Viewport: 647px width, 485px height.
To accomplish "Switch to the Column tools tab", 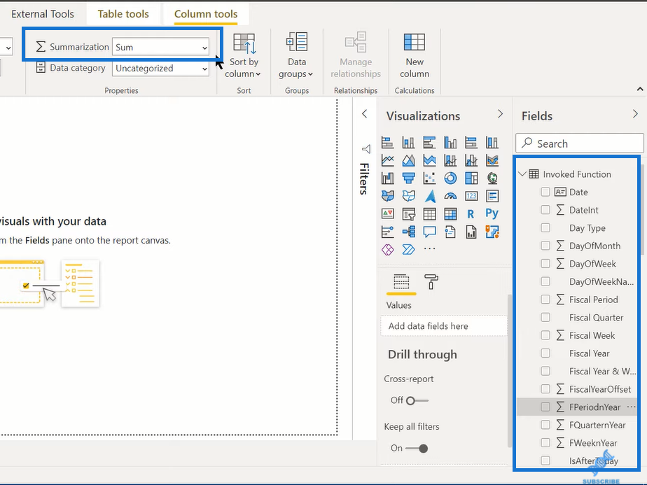I will (205, 14).
